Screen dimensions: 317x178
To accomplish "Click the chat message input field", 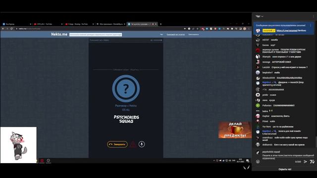I will (288, 157).
